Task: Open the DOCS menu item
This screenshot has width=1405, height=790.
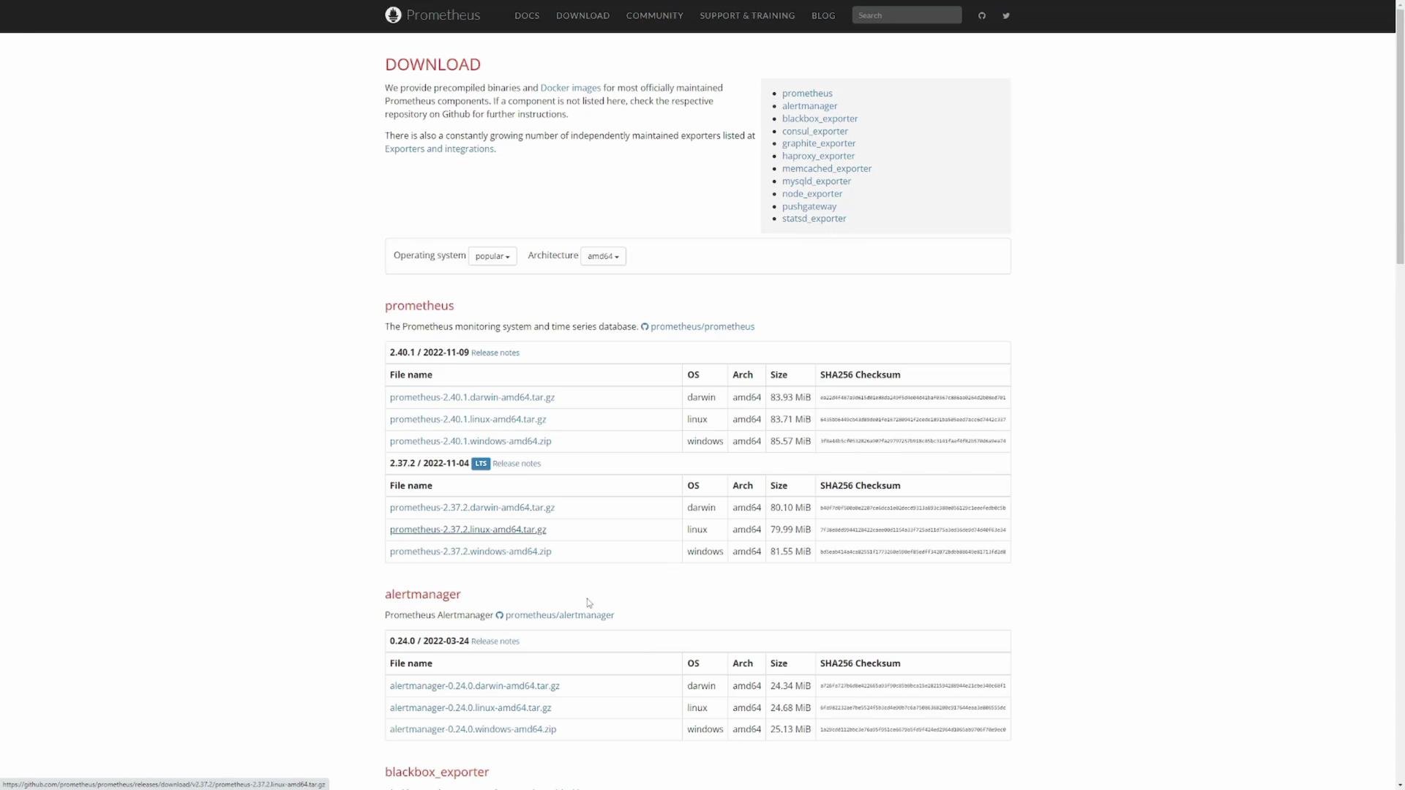Action: point(527,15)
